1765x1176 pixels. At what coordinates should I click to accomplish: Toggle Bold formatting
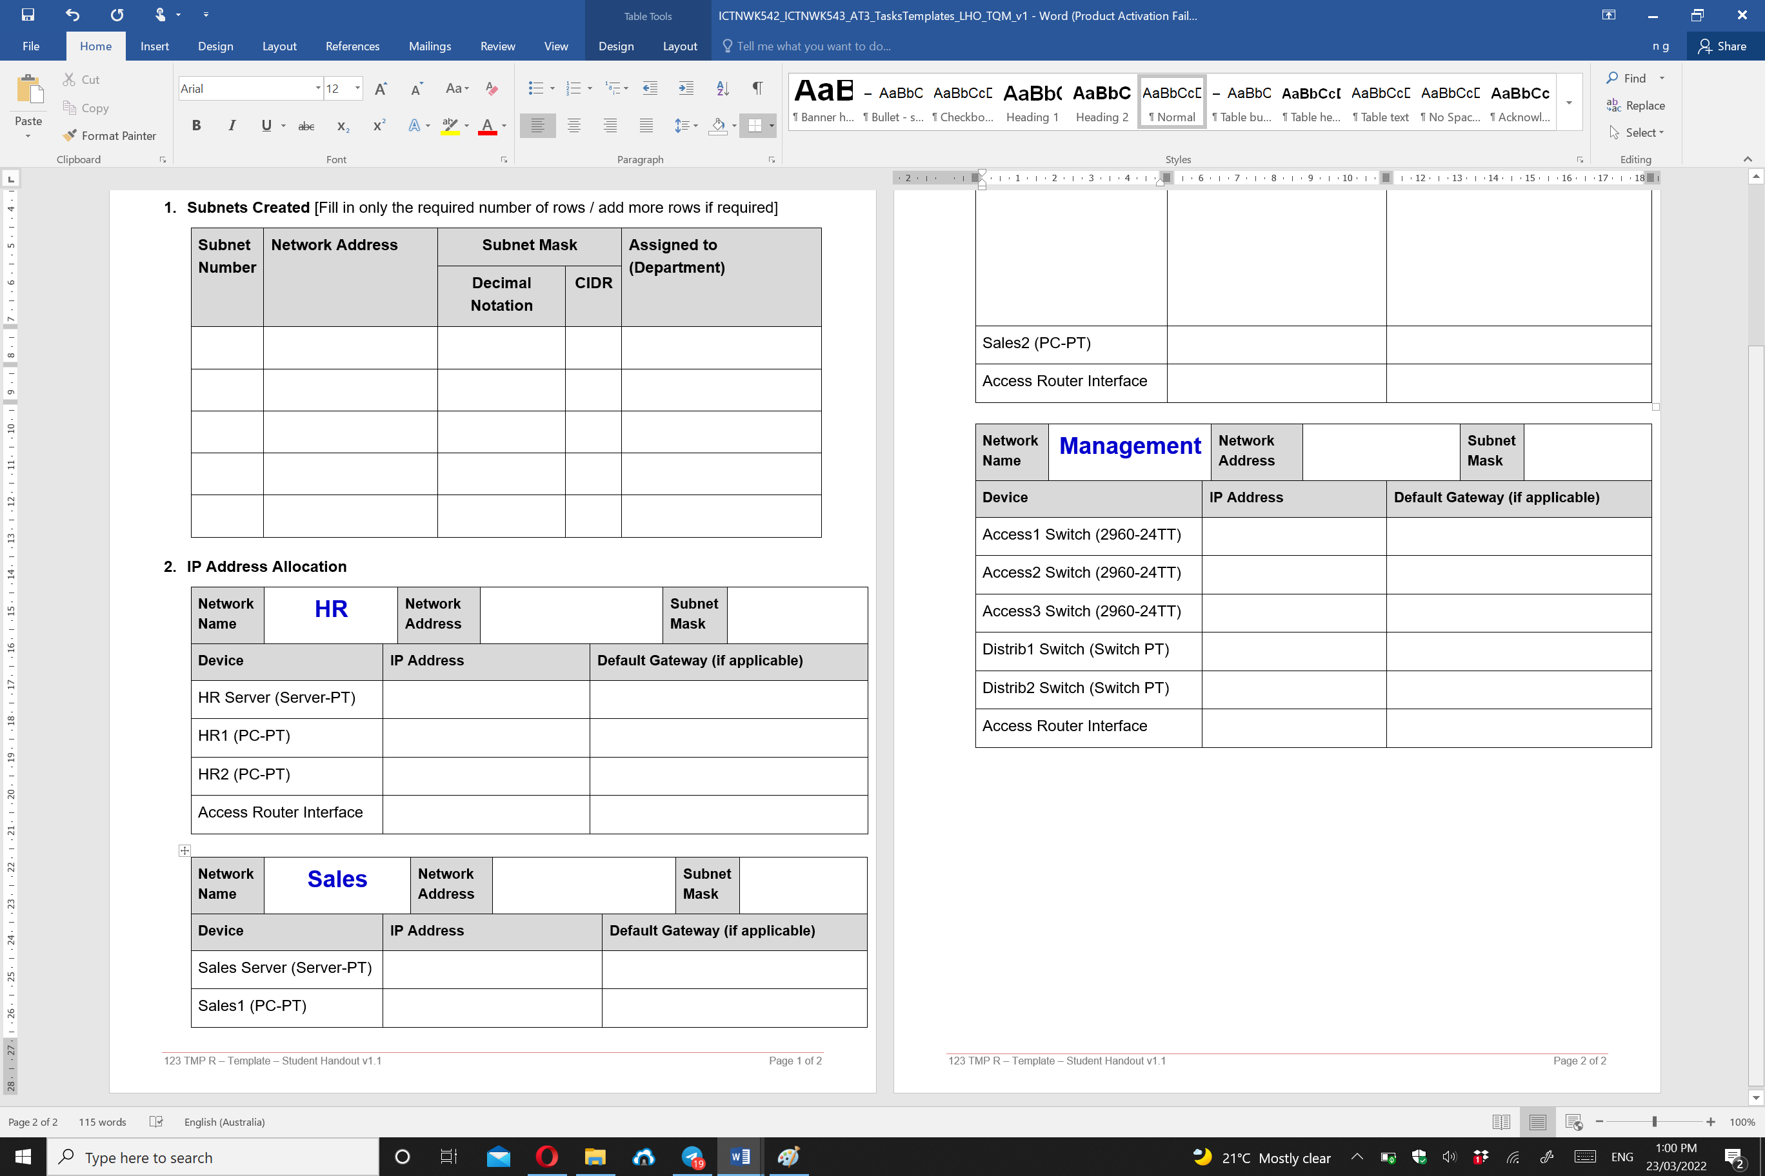tap(197, 126)
